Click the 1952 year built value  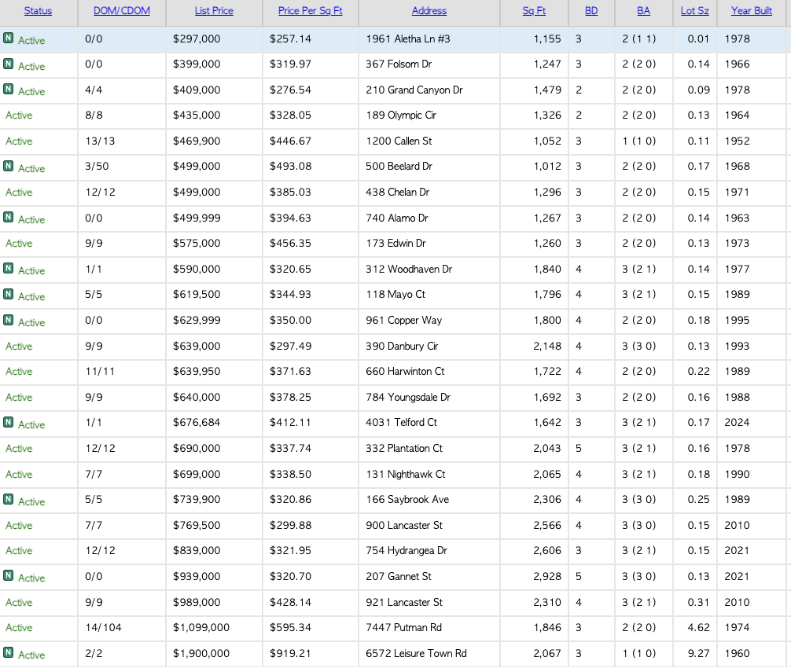(x=737, y=141)
